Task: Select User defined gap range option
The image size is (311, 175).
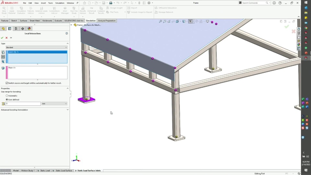Action: click(x=7, y=99)
